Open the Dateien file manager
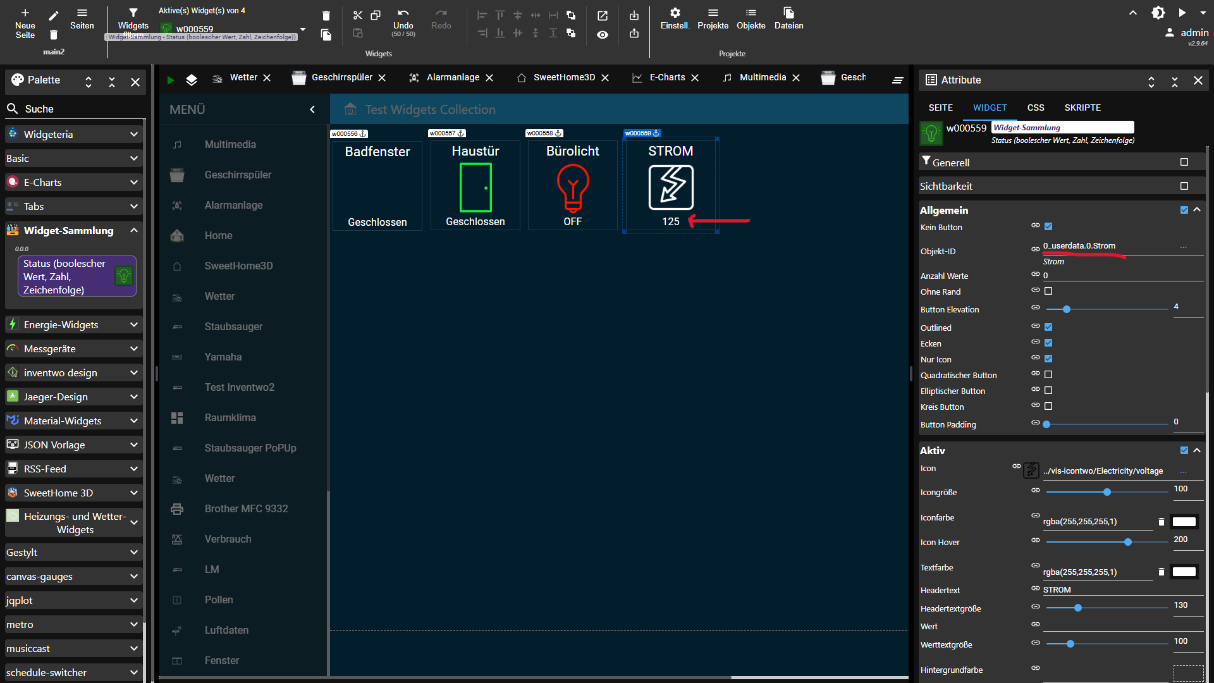This screenshot has width=1214, height=683. coord(788,19)
